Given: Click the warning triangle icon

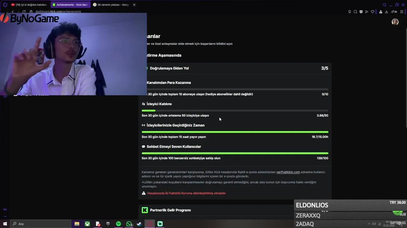Looking at the screenshot, I should point(144,193).
